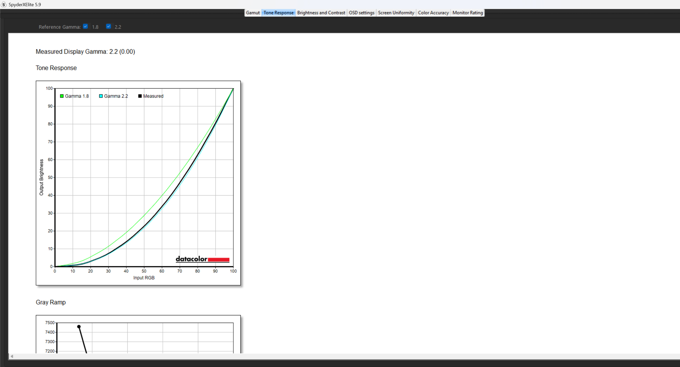Toggle the 1.8 reference gamma checkbox
This screenshot has width=680, height=367.
click(x=85, y=27)
